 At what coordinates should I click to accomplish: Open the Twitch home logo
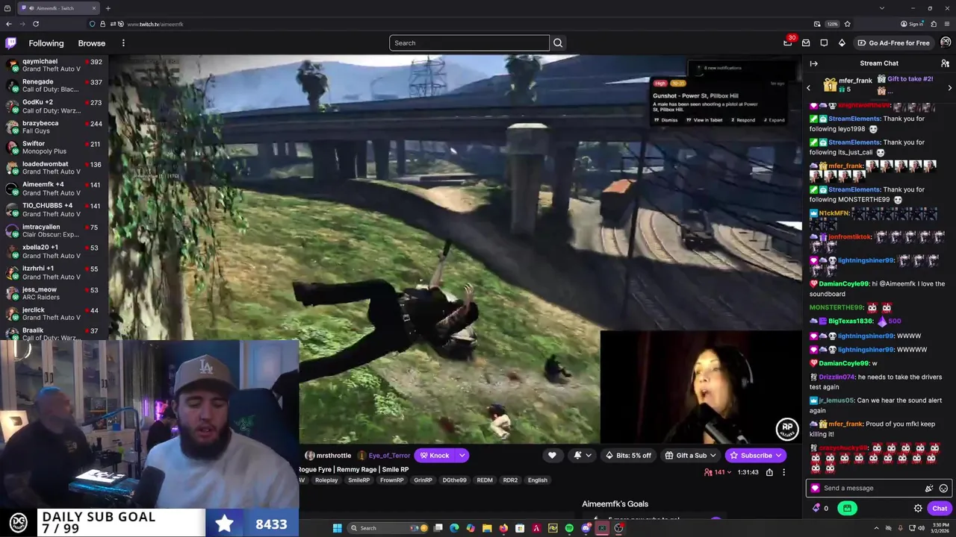(10, 43)
